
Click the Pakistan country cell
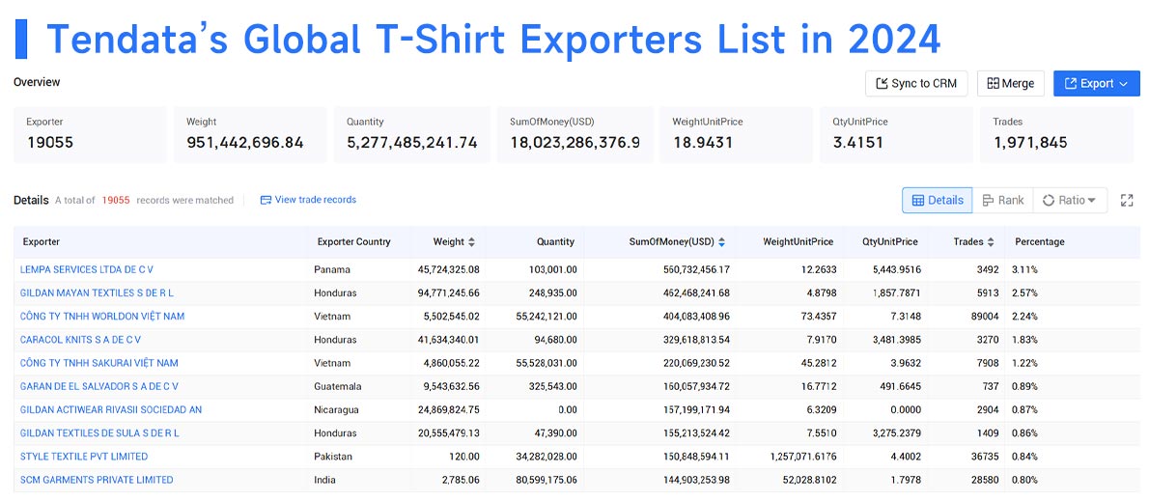[333, 457]
